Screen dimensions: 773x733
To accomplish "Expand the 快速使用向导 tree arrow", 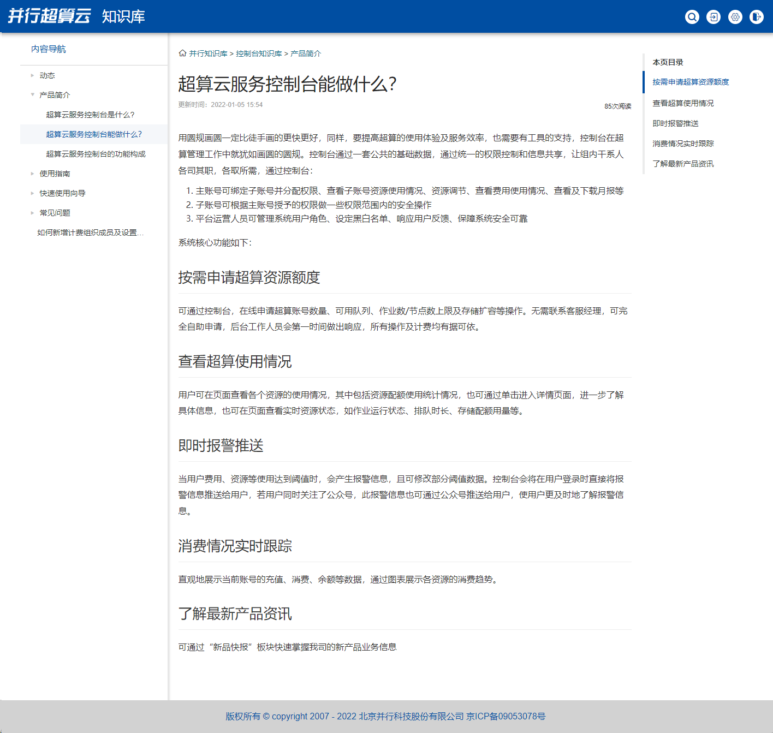I will click(32, 193).
